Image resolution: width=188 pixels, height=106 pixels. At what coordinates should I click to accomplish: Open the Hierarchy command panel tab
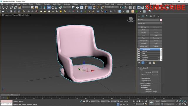coord(147,16)
